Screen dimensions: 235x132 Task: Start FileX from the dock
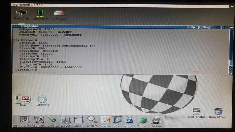click(x=117, y=120)
